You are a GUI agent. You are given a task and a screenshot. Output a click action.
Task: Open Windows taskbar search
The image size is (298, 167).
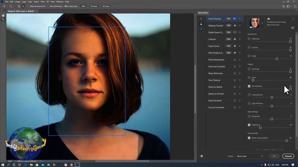coord(8,165)
